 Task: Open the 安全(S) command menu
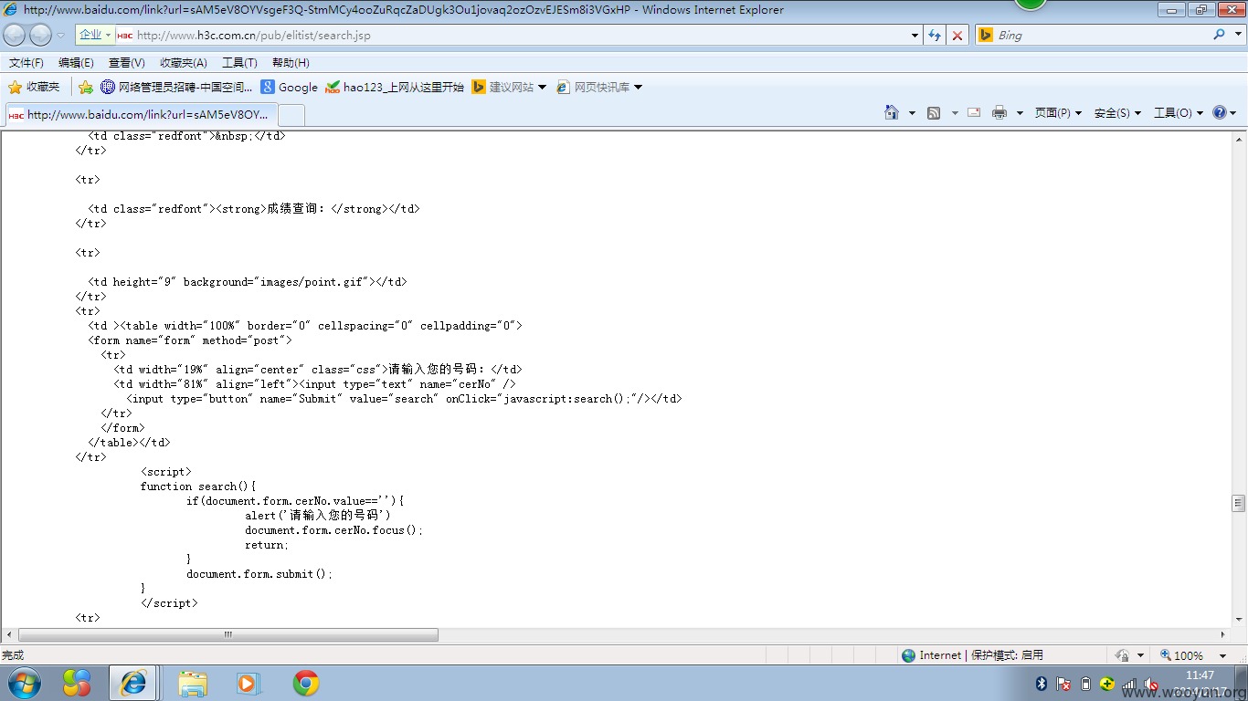click(1117, 113)
